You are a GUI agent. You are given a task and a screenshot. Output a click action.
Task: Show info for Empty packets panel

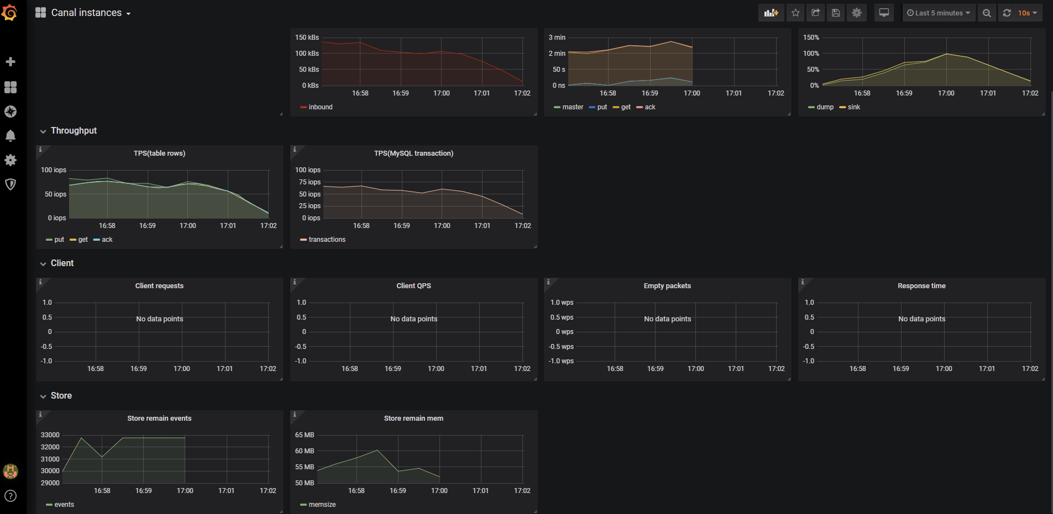(548, 282)
